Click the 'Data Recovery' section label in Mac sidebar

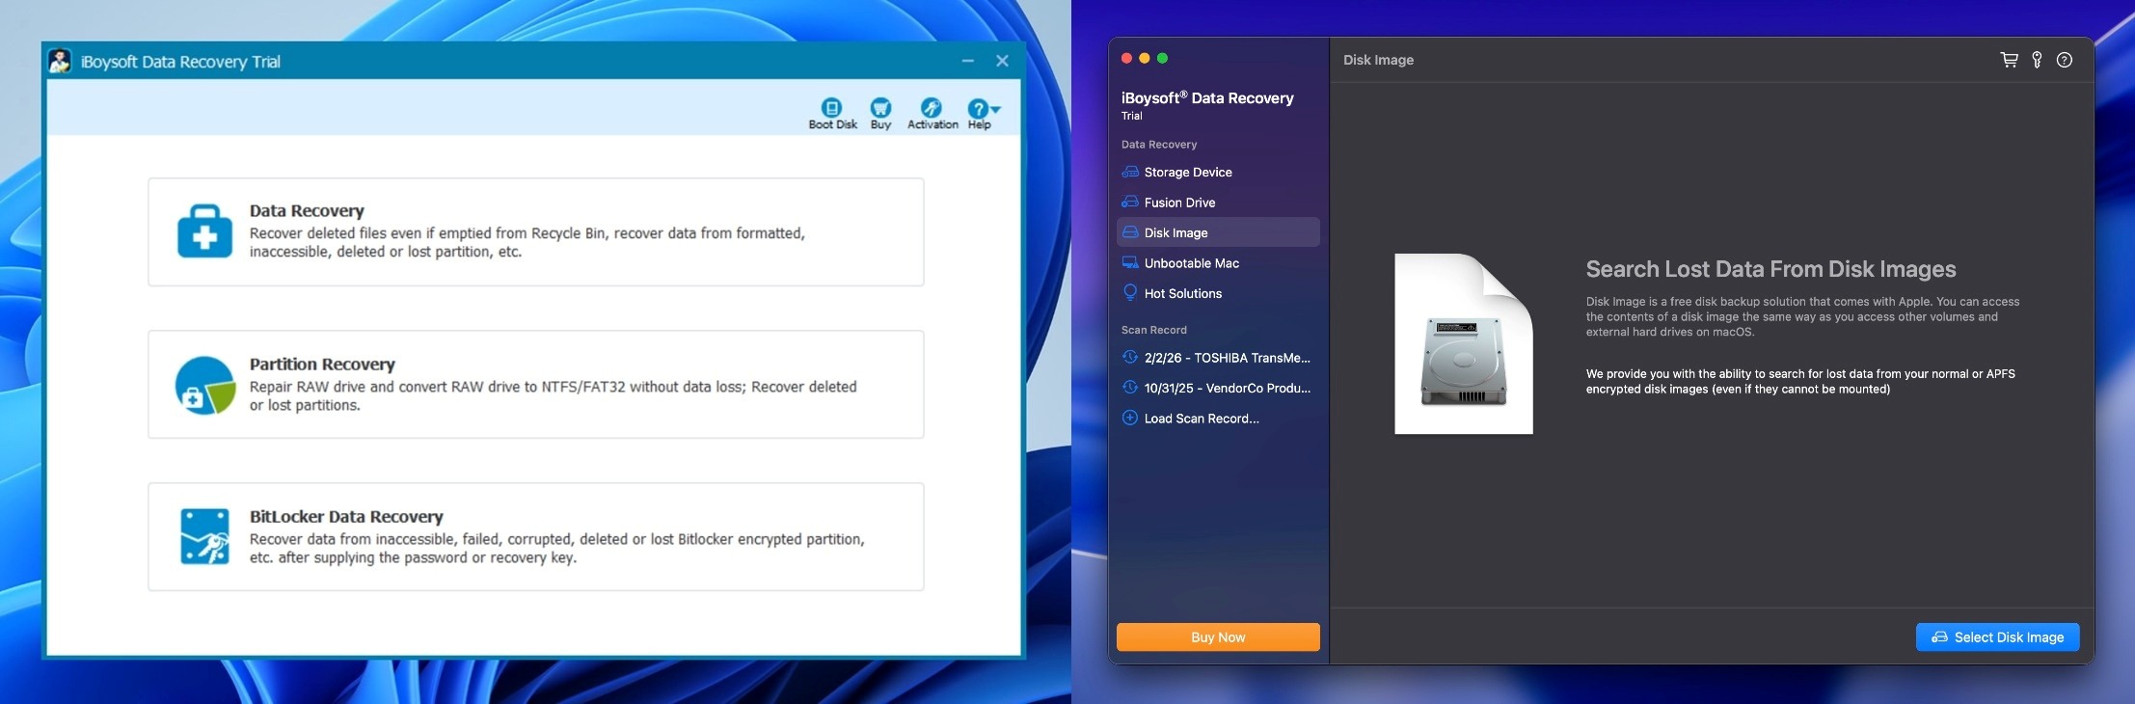1159,145
